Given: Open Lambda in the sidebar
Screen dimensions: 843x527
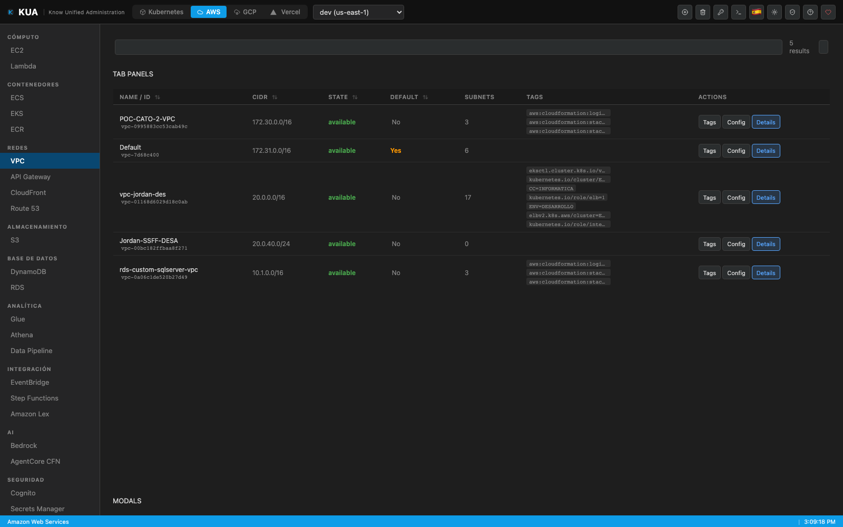Looking at the screenshot, I should (50, 66).
